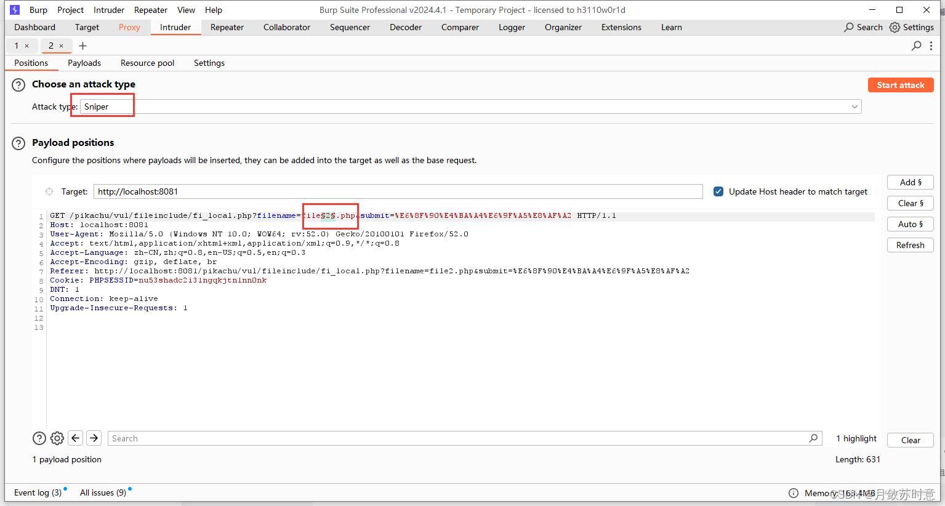Click the Refresh button
Viewport: 945px width, 506px height.
click(x=911, y=245)
